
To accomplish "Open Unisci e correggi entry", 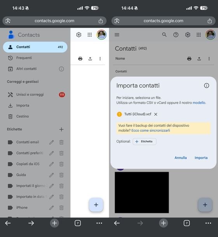I will pyautogui.click(x=30, y=95).
